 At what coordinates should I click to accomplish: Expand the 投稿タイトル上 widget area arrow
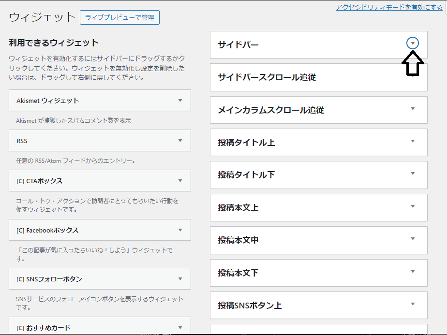click(413, 141)
